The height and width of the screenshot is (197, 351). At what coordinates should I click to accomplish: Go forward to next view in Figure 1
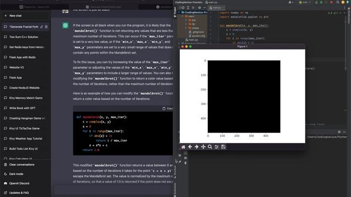click(x=196, y=147)
